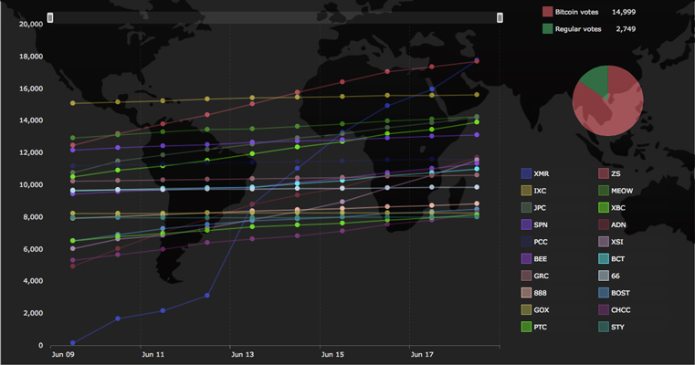
Task: Click the Jun 11 axis label
Action: click(153, 354)
